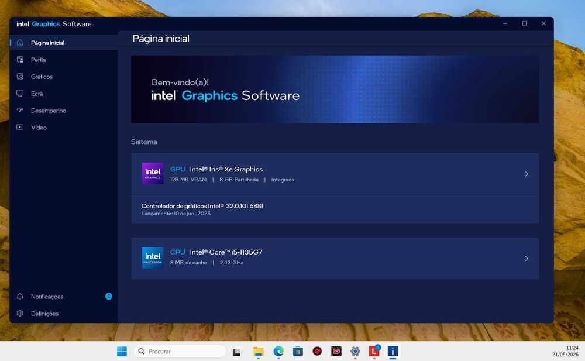
Task: Click the Integrada label
Action: (283, 180)
